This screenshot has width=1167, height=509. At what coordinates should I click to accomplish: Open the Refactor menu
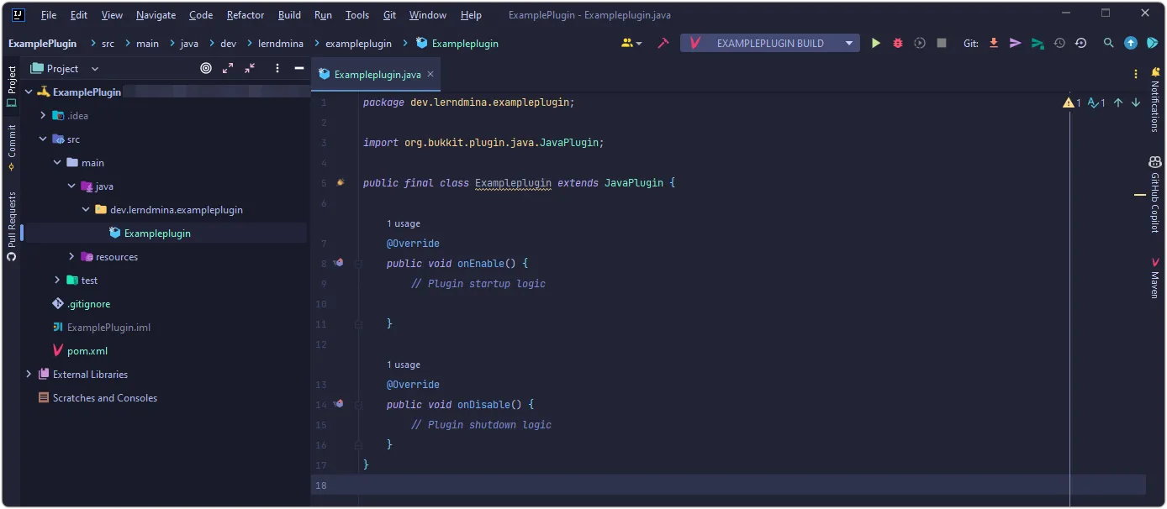tap(246, 15)
